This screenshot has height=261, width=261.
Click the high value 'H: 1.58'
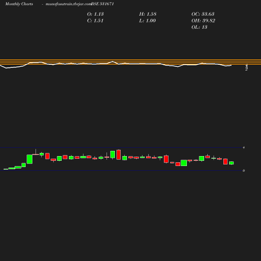pos(148,14)
